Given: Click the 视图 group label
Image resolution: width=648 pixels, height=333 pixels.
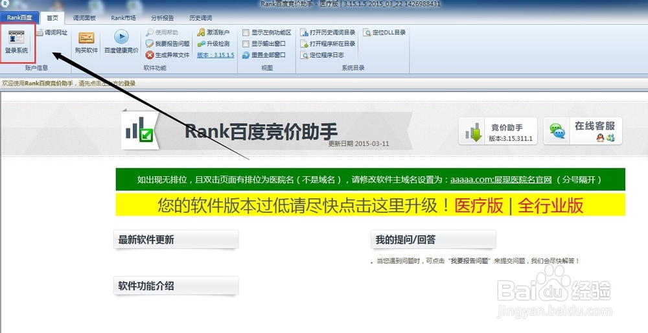Looking at the screenshot, I should (x=267, y=68).
